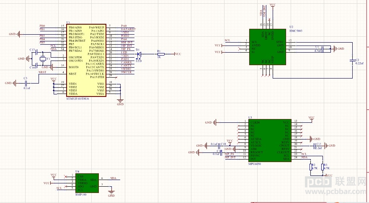Viewport: 369px width, 203px height.
Task: Click the MPU6050 part name label
Action: [255, 164]
